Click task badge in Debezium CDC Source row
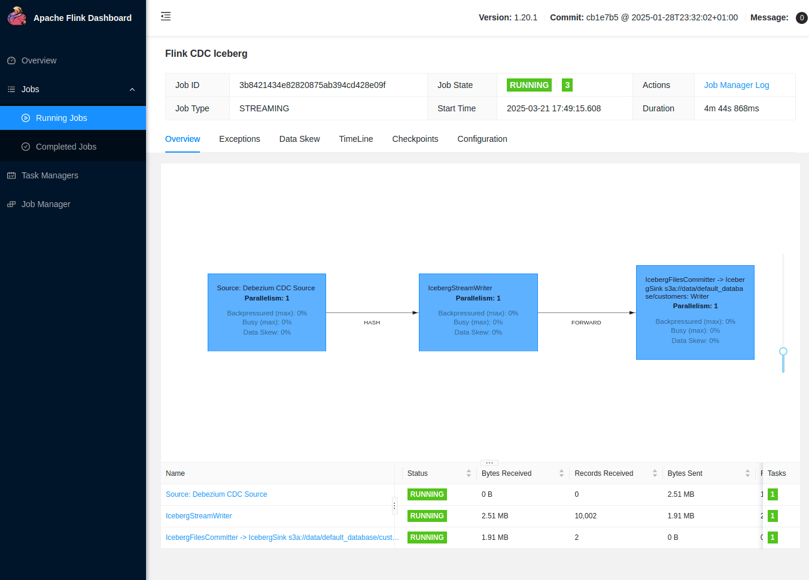The width and height of the screenshot is (809, 580). click(x=772, y=494)
